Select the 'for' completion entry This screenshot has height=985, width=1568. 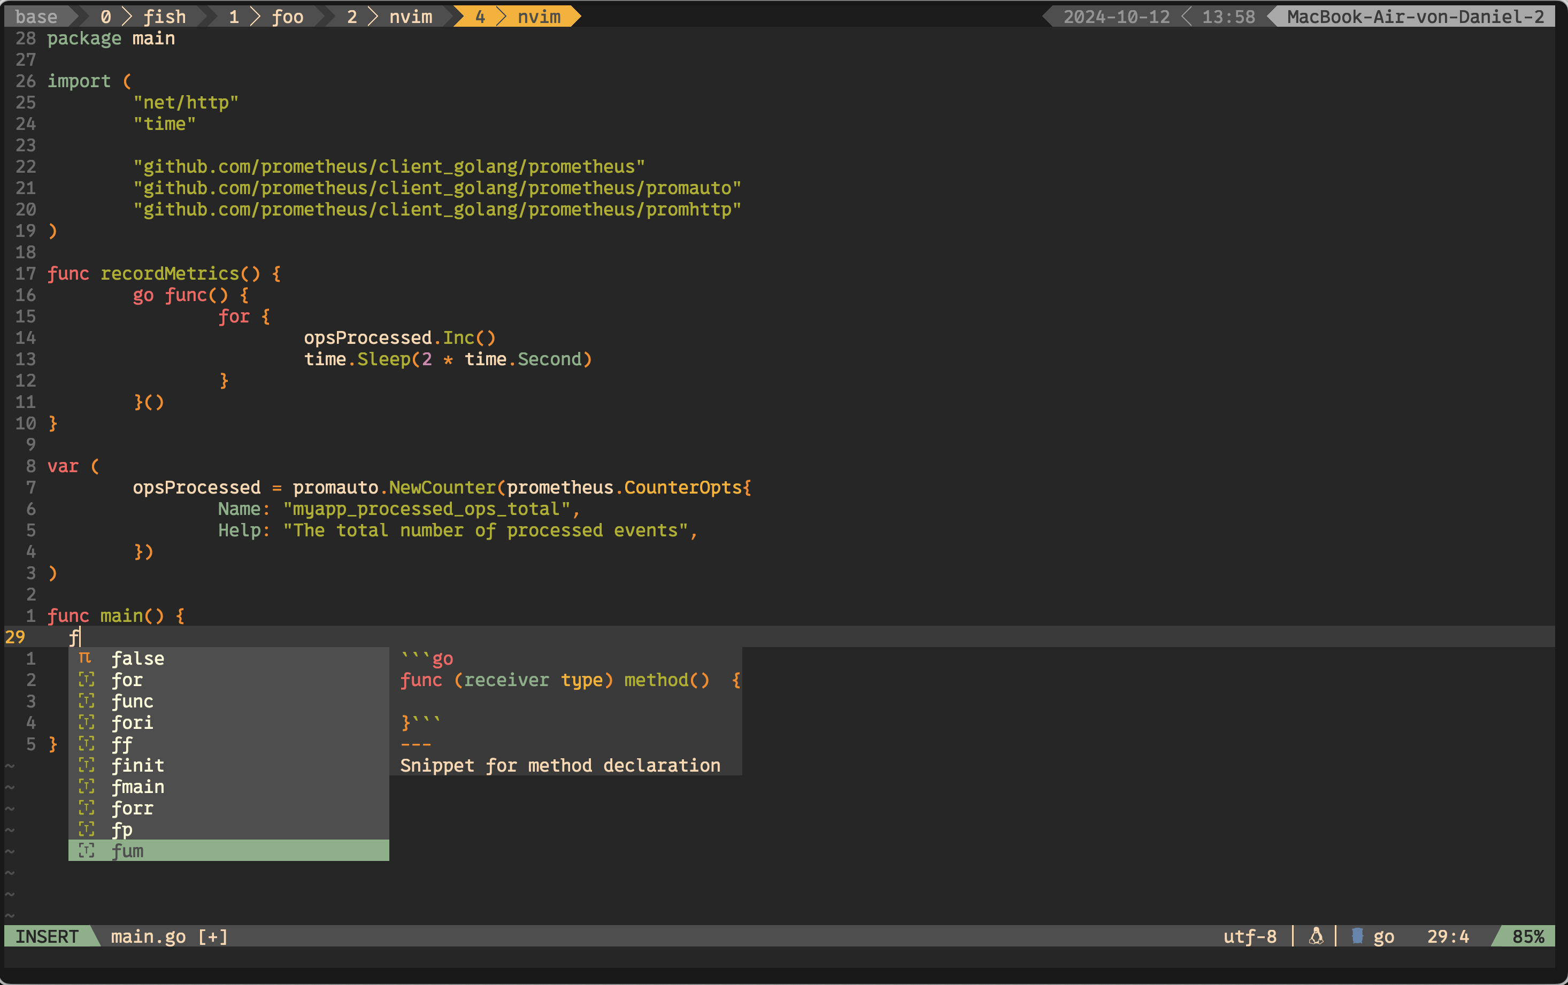(127, 680)
